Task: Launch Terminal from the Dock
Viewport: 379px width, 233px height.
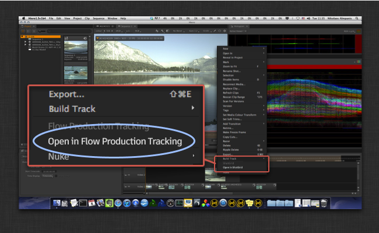Action: 83,203
